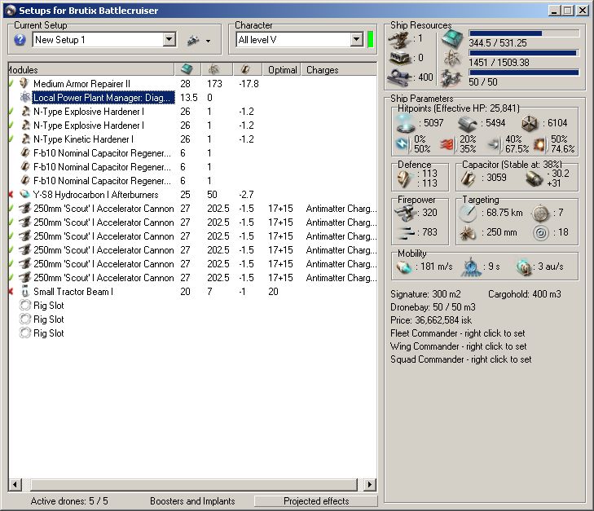Click the Charges column header

[322, 70]
